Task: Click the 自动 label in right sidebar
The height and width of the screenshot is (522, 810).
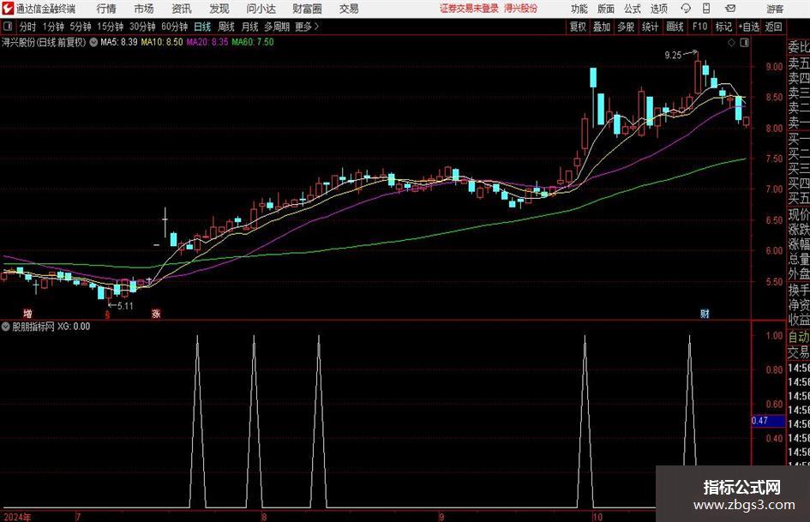Action: click(799, 337)
